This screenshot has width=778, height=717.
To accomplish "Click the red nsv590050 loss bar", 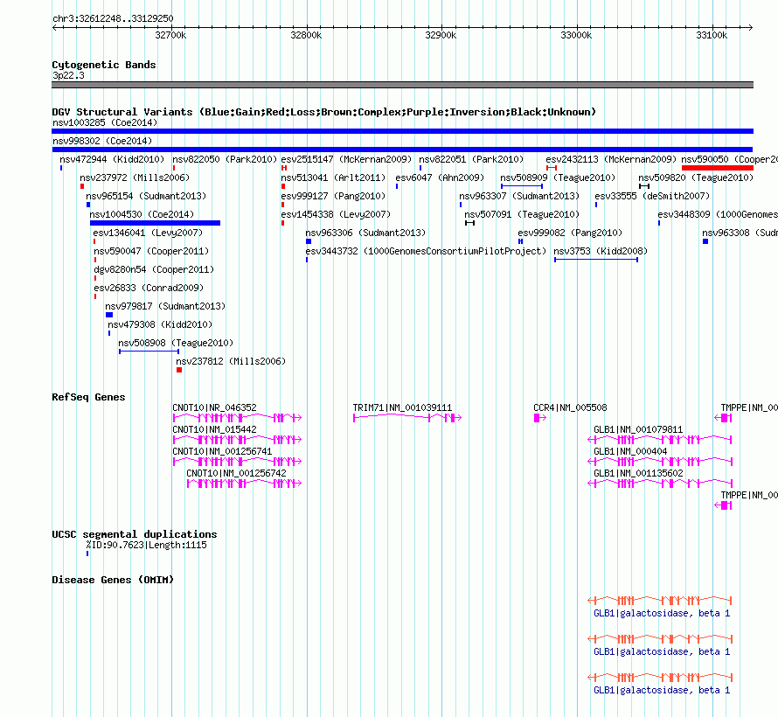I will (x=718, y=168).
